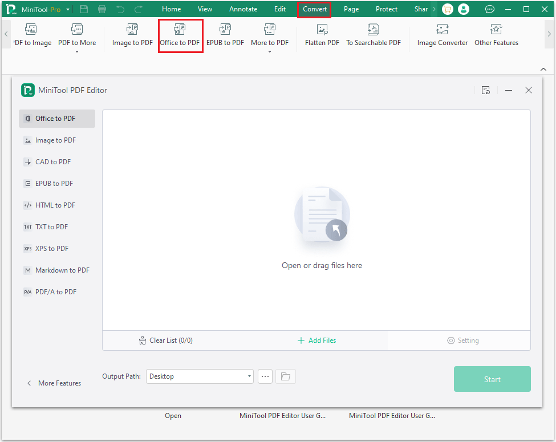
Task: Minimize the MiniTool PDF Editor dialog
Action: pyautogui.click(x=509, y=91)
